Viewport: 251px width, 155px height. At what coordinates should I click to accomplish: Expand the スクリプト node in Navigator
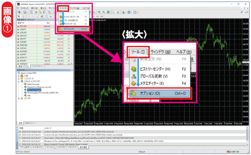[x=19, y=98]
